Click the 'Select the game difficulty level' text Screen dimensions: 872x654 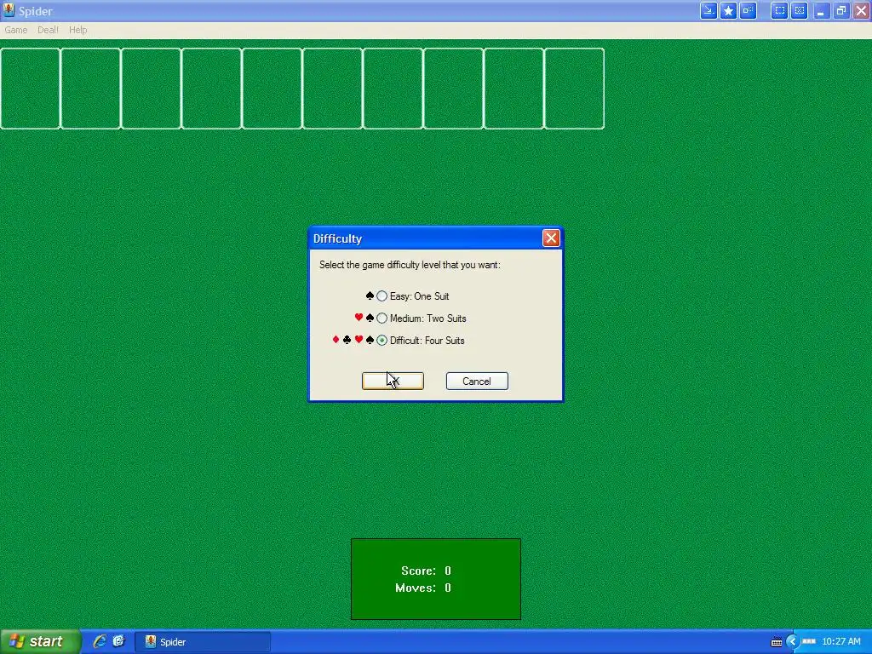point(410,265)
